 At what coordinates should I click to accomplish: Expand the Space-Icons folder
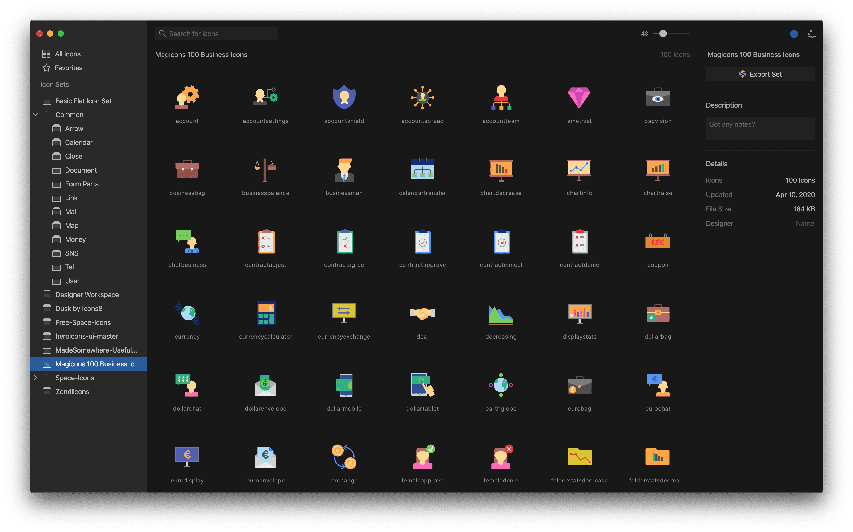(x=36, y=378)
